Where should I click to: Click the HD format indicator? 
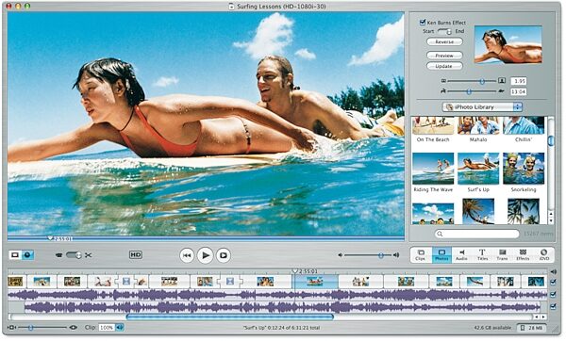pos(135,255)
